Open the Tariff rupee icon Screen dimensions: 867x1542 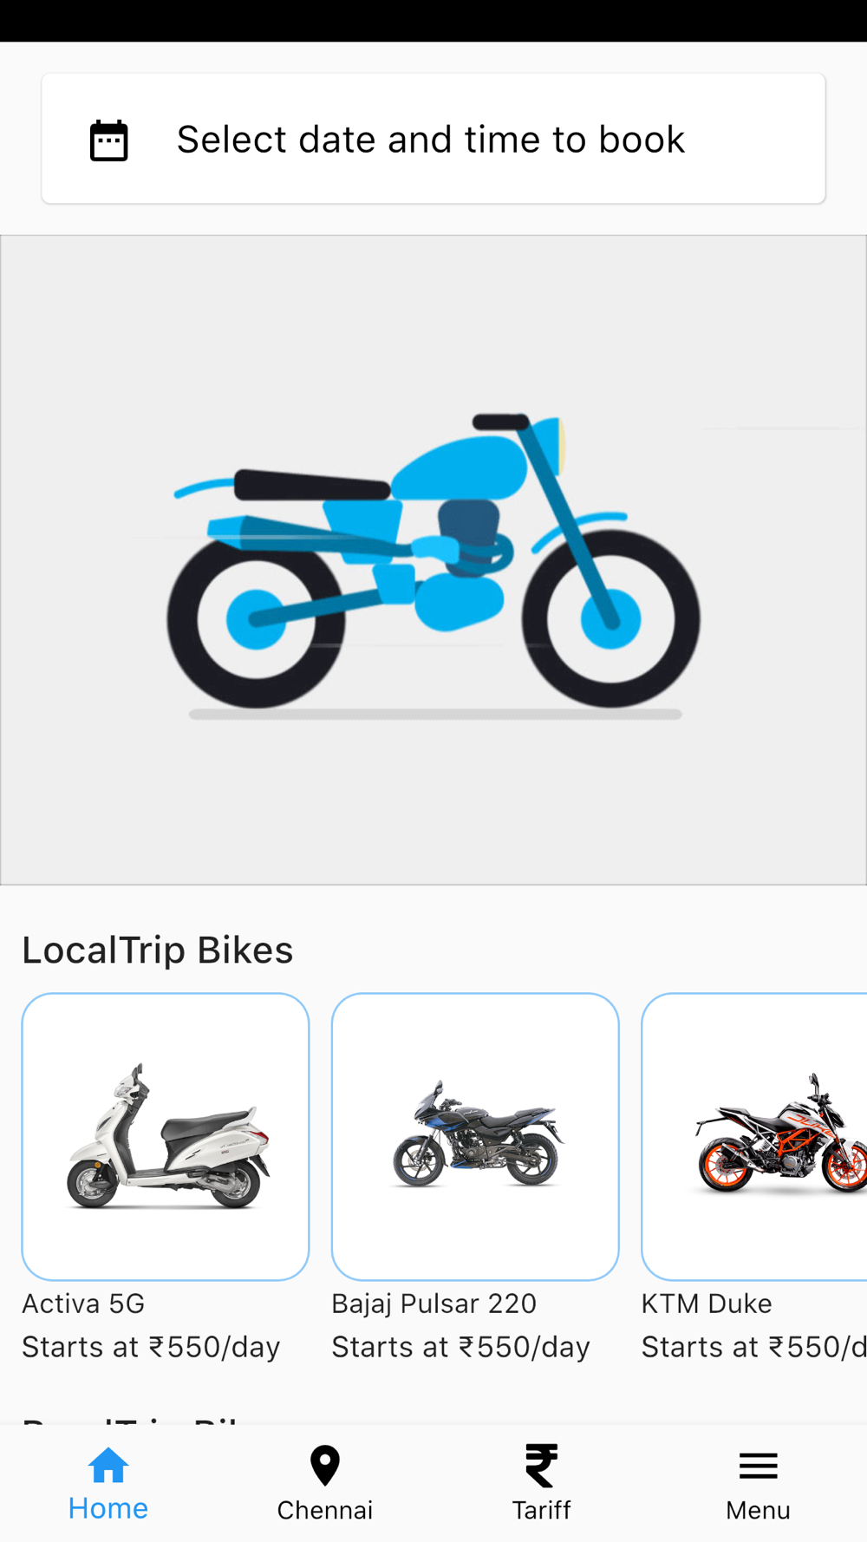click(542, 1466)
